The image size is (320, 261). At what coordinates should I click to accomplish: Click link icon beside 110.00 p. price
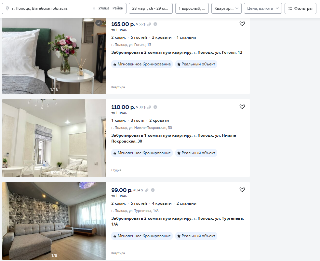(149, 107)
